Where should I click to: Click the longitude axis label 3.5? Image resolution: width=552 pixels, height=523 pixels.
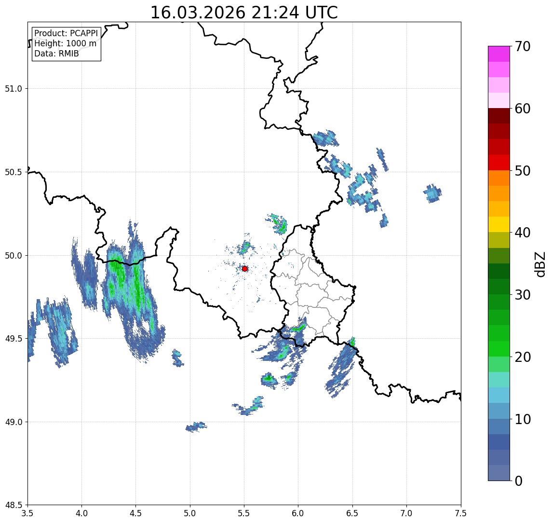pos(27,513)
